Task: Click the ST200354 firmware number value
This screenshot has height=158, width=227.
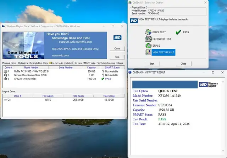Action: coord(165,105)
